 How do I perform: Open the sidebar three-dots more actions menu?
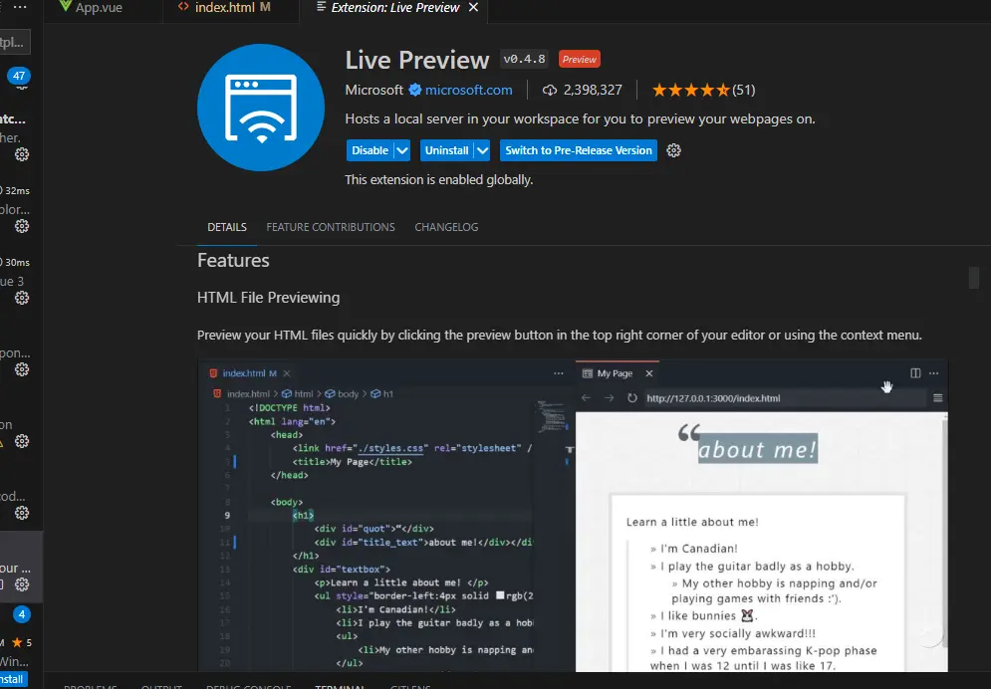coord(20,7)
